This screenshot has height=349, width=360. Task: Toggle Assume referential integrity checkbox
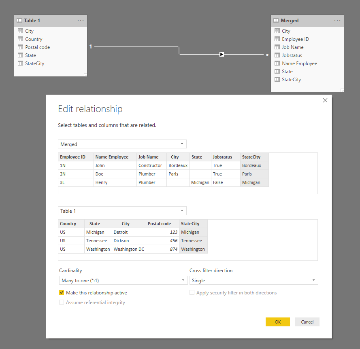pos(62,302)
